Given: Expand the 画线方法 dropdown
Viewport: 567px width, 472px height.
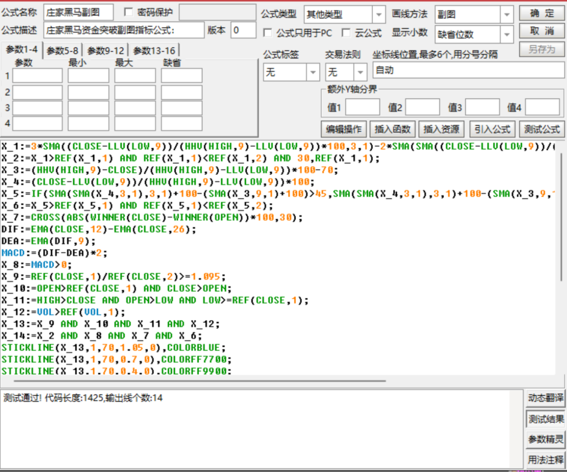Looking at the screenshot, I should [x=506, y=15].
